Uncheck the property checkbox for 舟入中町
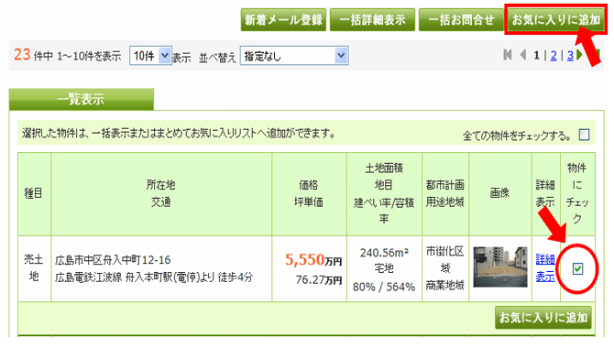 (577, 268)
